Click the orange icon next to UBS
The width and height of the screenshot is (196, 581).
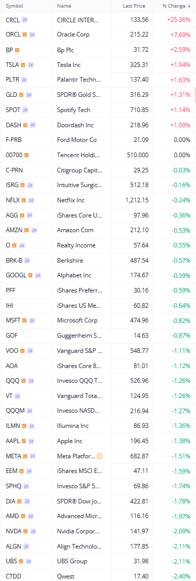(x=21, y=561)
